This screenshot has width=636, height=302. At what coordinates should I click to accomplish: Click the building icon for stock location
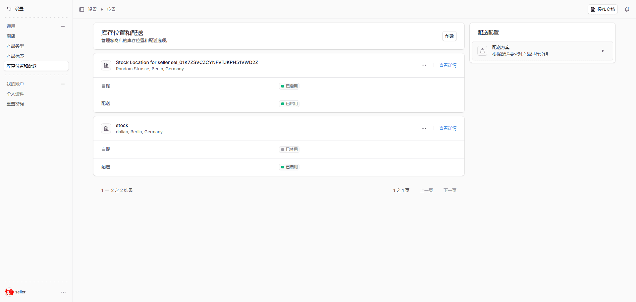pyautogui.click(x=106, y=128)
